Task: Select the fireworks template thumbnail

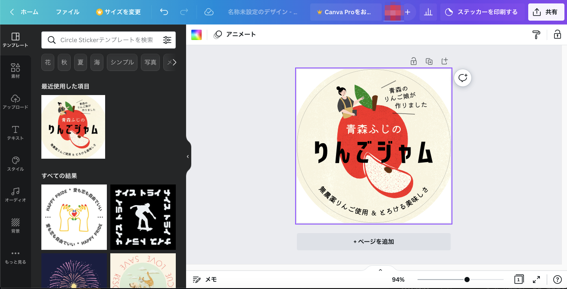Action: (x=74, y=271)
